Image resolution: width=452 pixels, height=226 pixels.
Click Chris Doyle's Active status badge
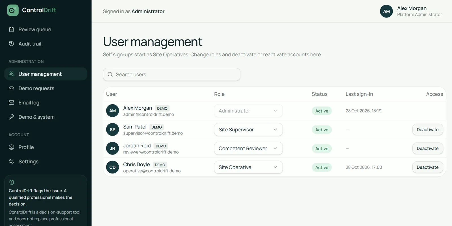point(322,168)
